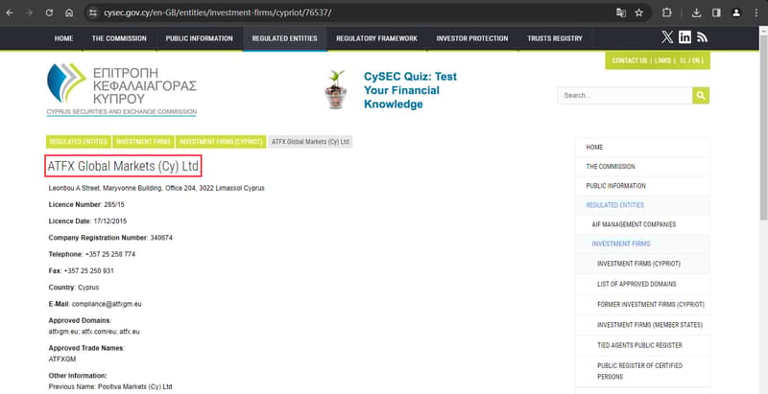Open PUBLIC REGISTER OF CERTIFIED PERSONS item
768x394 pixels.
(x=642, y=371)
